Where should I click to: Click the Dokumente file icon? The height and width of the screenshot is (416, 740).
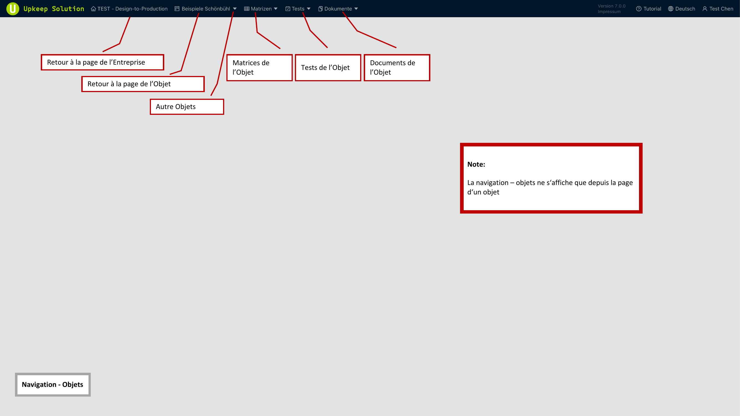320,9
